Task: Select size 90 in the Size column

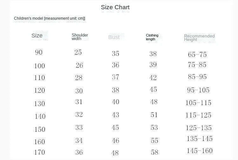Action: pos(39,52)
